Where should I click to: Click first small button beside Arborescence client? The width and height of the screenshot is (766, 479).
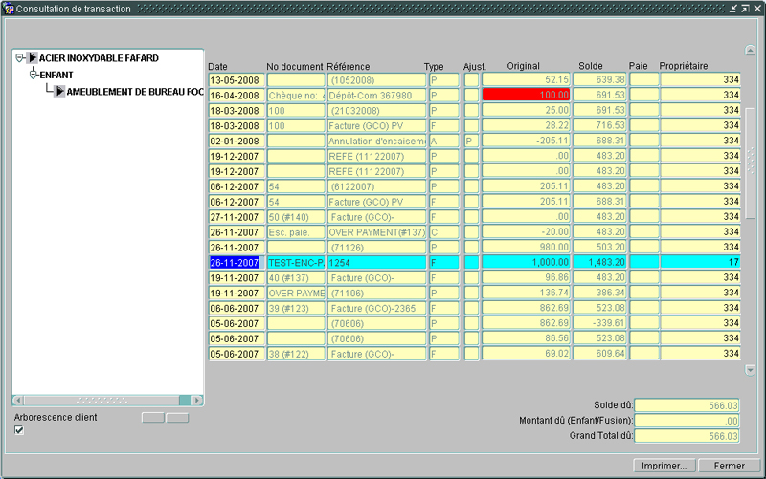pos(152,418)
